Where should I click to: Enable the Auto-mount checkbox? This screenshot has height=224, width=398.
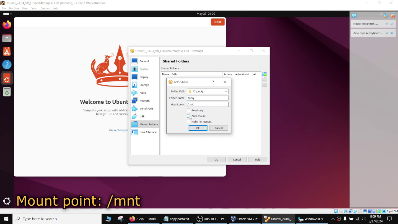point(188,116)
